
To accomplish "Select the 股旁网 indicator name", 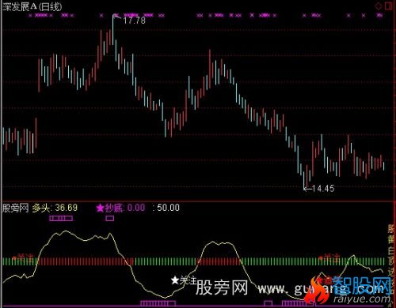I will point(15,208).
